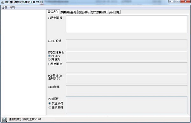Click the BCD解析 output field
The height and width of the screenshot is (123, 191).
(127, 79)
